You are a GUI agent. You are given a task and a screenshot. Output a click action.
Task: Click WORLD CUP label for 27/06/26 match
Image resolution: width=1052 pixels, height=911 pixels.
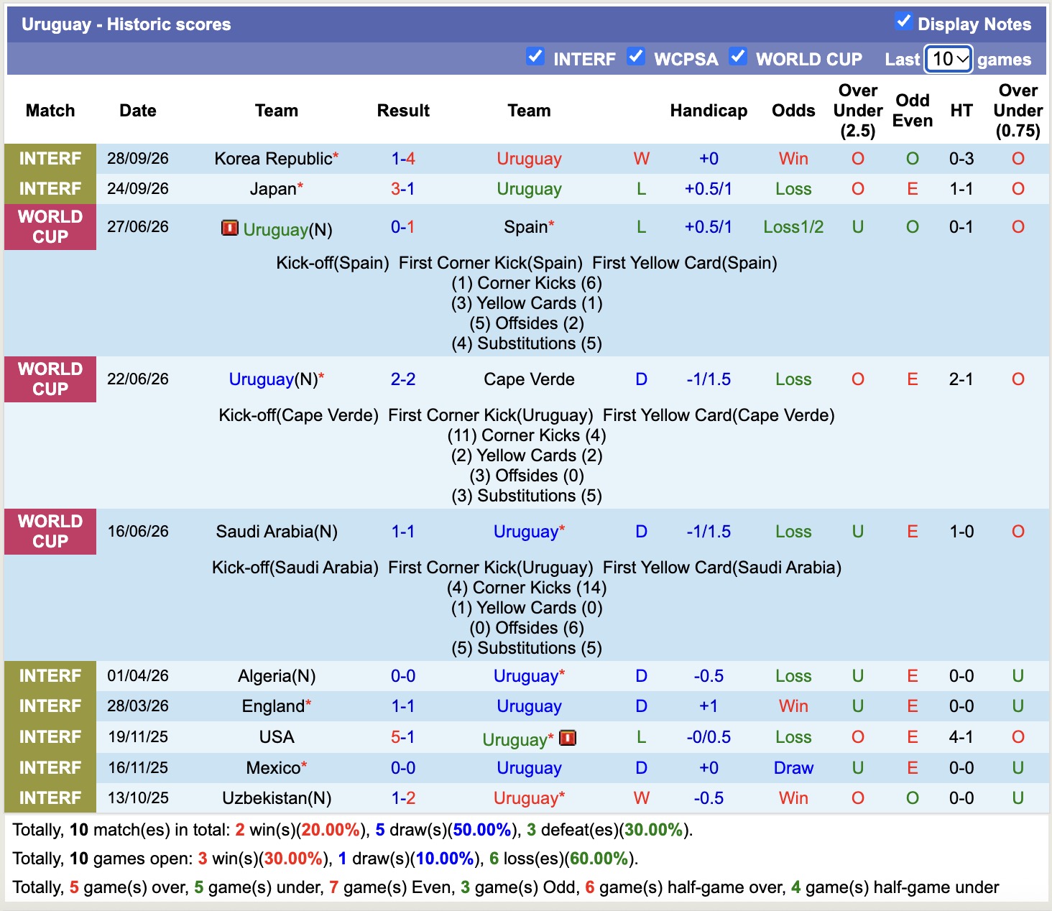pos(50,227)
